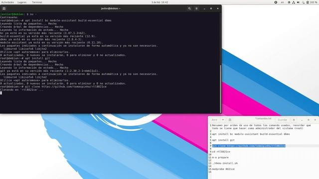Maximize the terminal window
The image size is (319, 179).
click(211, 8)
